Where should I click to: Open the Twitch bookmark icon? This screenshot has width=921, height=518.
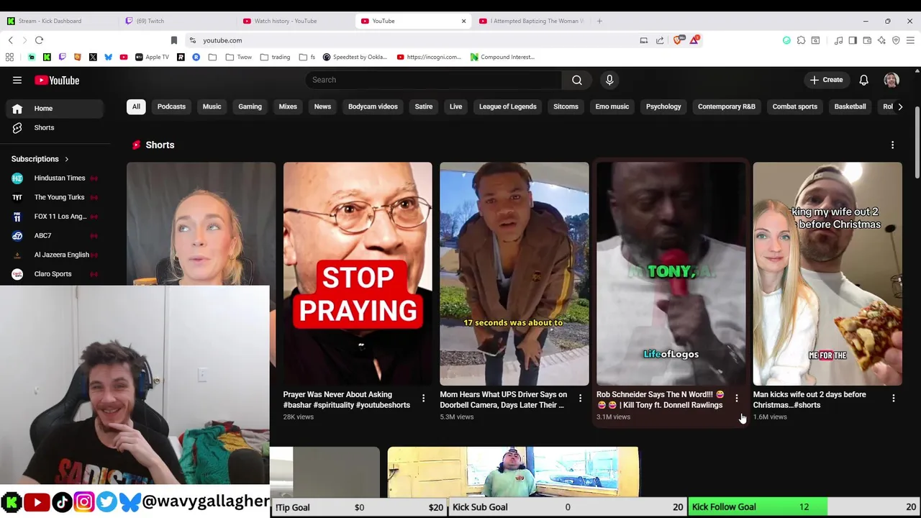[x=62, y=57]
